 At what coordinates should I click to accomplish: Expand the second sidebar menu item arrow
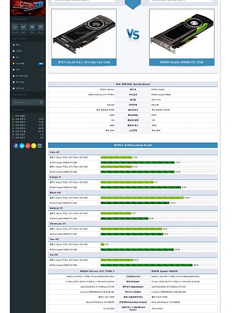(x=42, y=51)
